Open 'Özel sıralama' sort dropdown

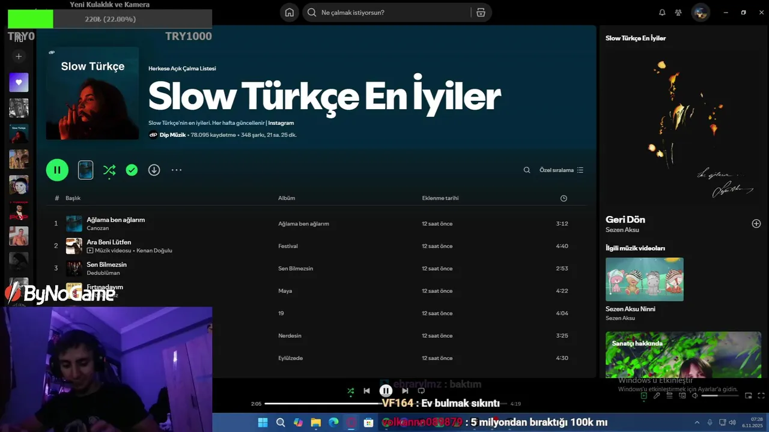click(x=562, y=170)
